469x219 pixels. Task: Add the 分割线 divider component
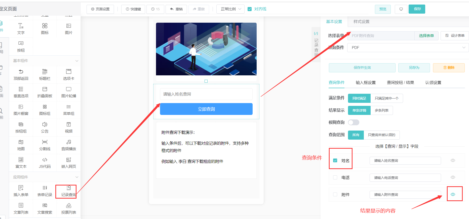(45, 145)
